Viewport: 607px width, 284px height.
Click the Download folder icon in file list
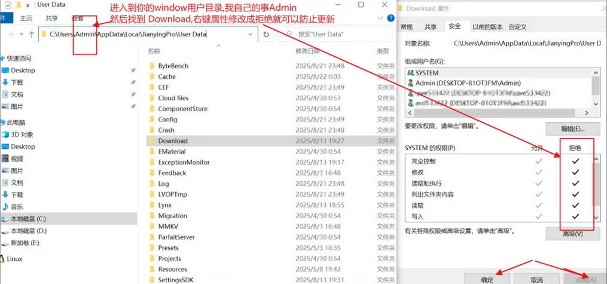coord(151,141)
